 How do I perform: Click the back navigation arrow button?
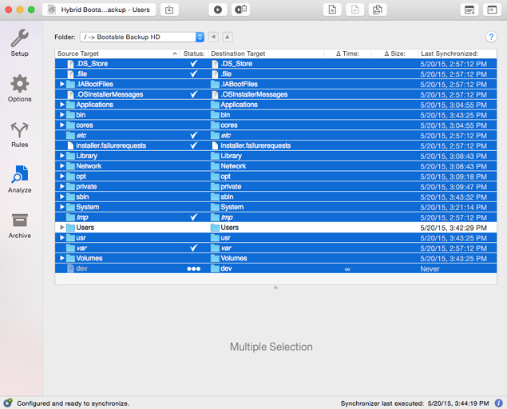coord(213,37)
